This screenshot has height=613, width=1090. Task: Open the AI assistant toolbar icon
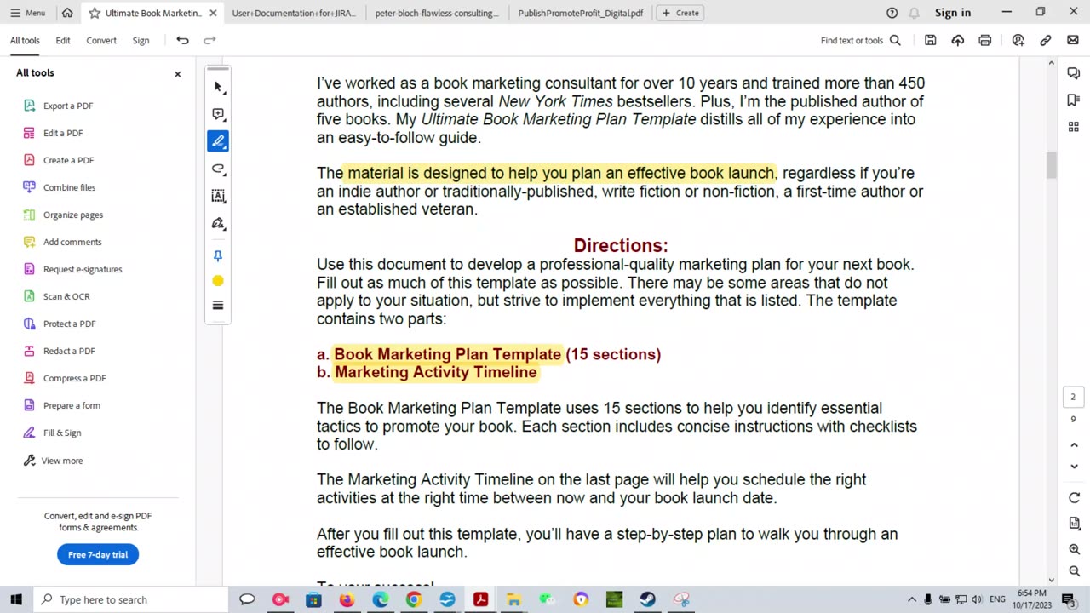click(1018, 40)
